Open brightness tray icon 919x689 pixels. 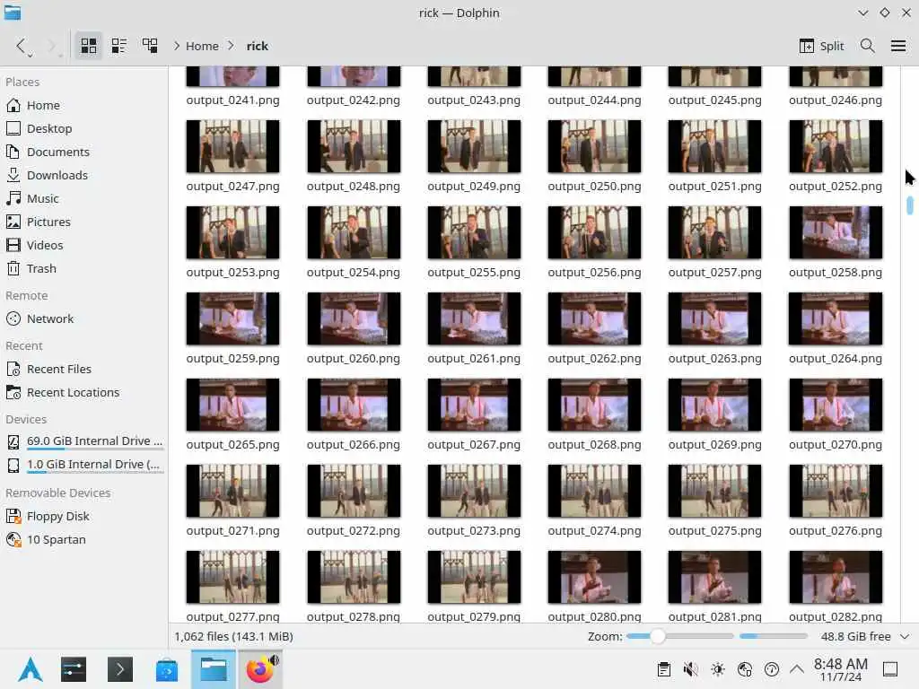pyautogui.click(x=717, y=669)
